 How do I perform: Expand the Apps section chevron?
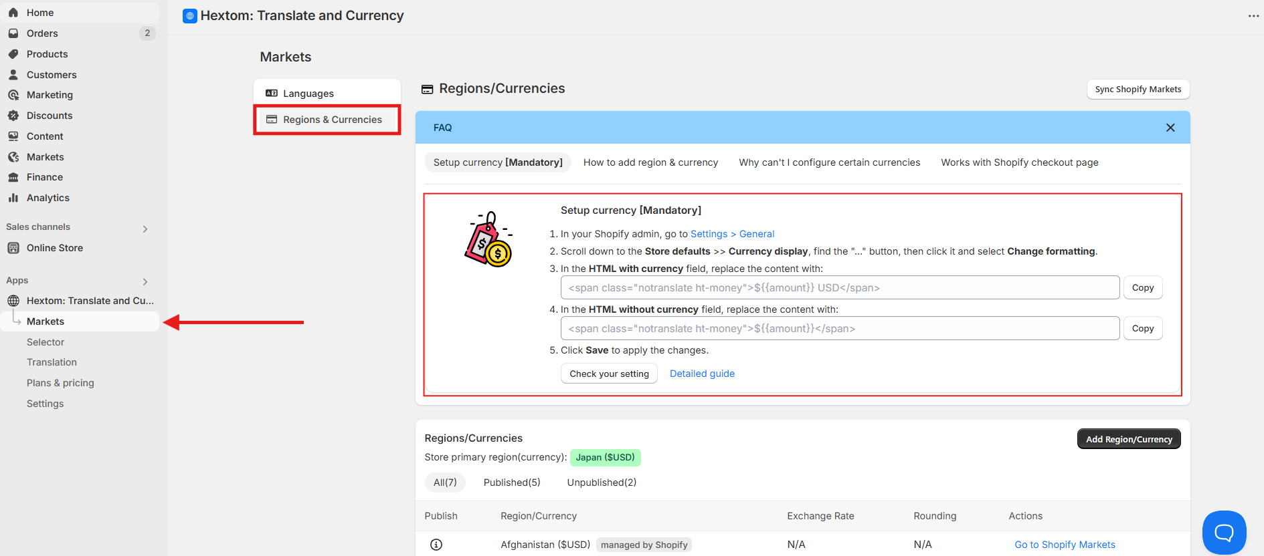(x=145, y=281)
